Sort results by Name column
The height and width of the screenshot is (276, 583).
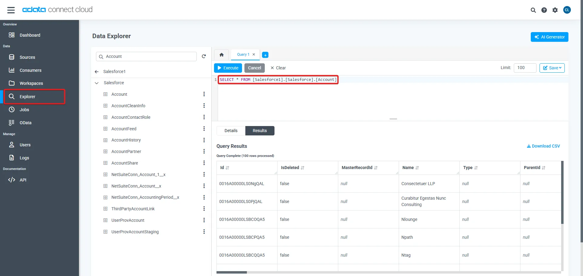click(x=417, y=168)
